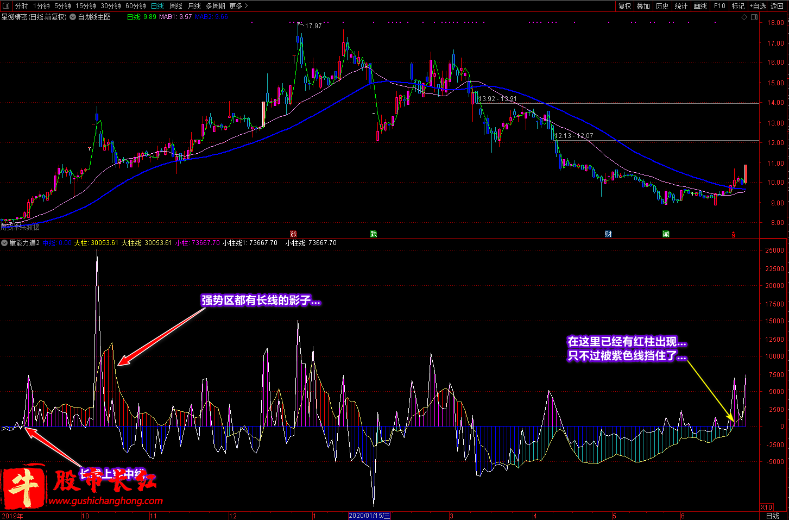
Task: Switch to 分时 view
Action: pos(22,6)
